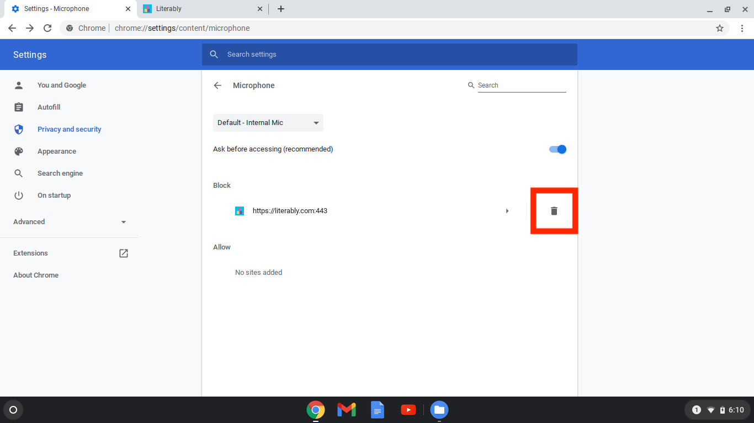Open Extensions link in sidebar

coord(30,253)
